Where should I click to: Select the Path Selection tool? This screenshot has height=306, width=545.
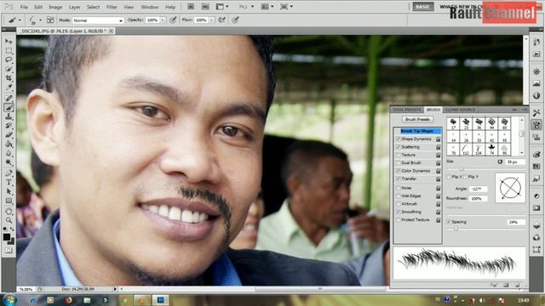(9, 191)
